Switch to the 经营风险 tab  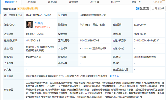coord(53,2)
